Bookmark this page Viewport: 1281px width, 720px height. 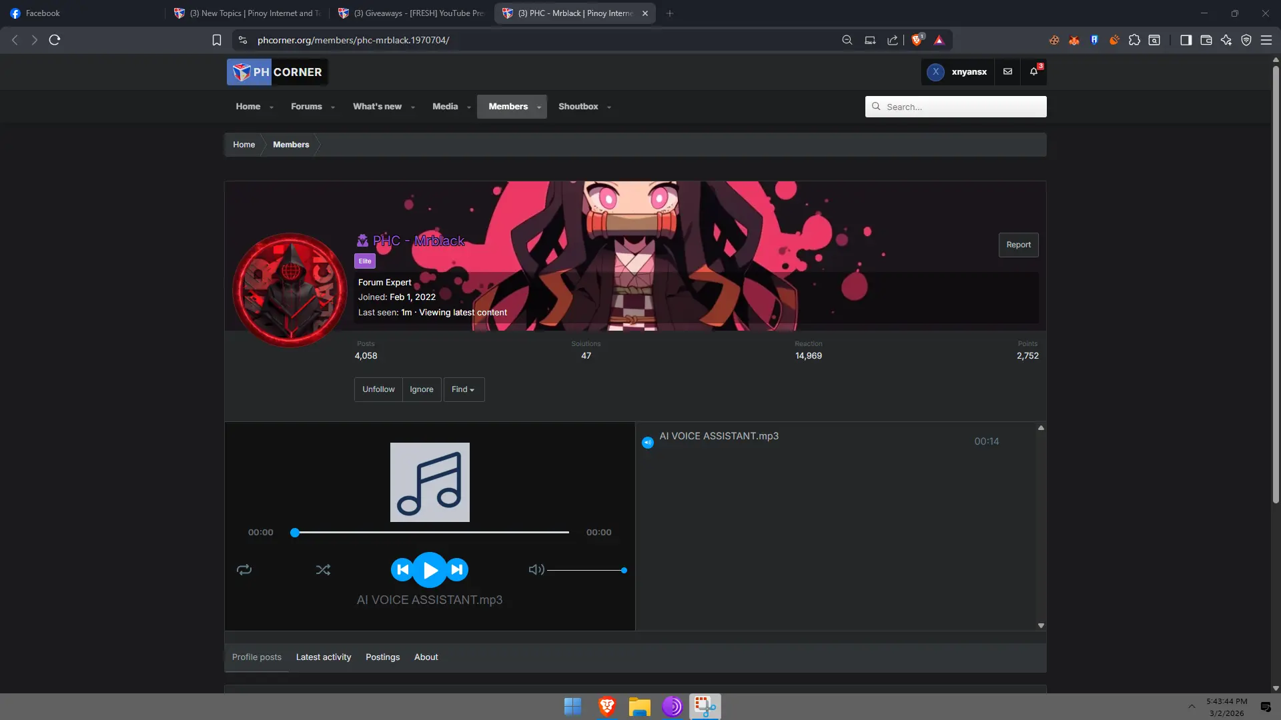coord(217,40)
